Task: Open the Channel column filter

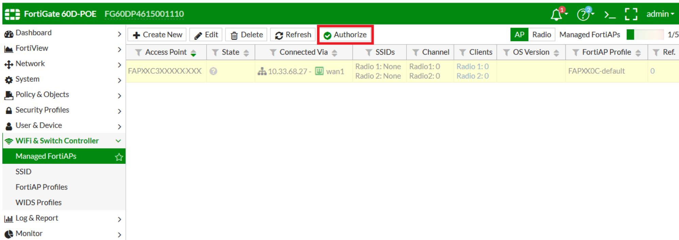Action: tap(415, 52)
